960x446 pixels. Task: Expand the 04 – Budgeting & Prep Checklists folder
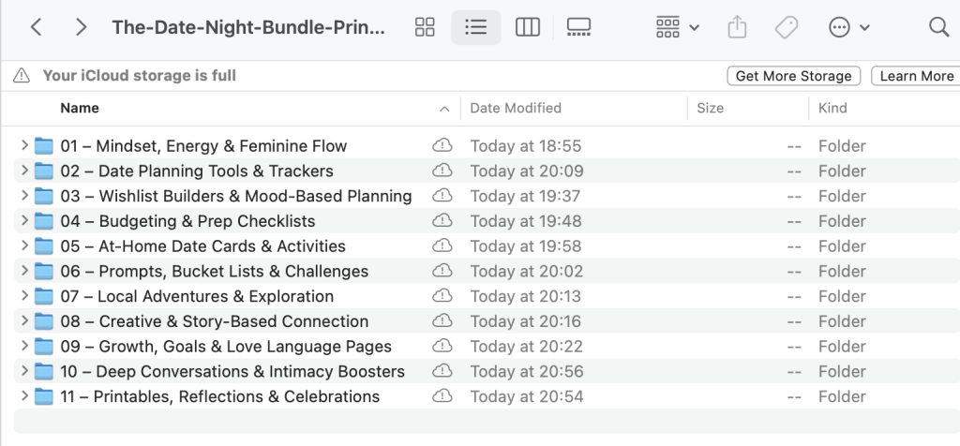24,221
